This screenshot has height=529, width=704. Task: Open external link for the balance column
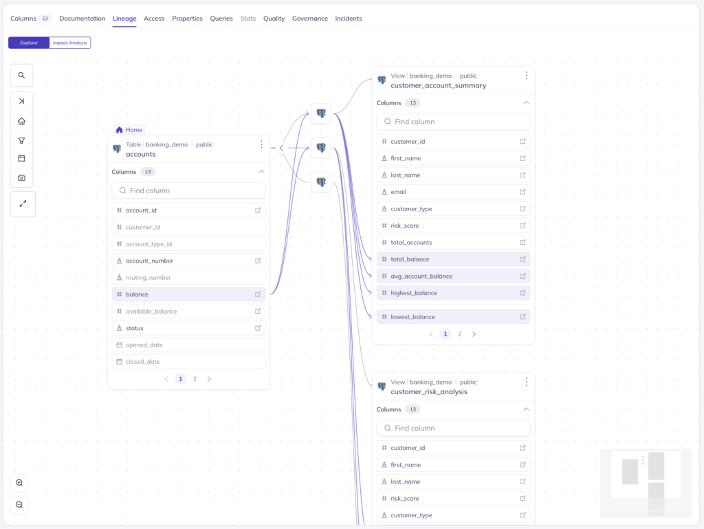[x=258, y=294]
